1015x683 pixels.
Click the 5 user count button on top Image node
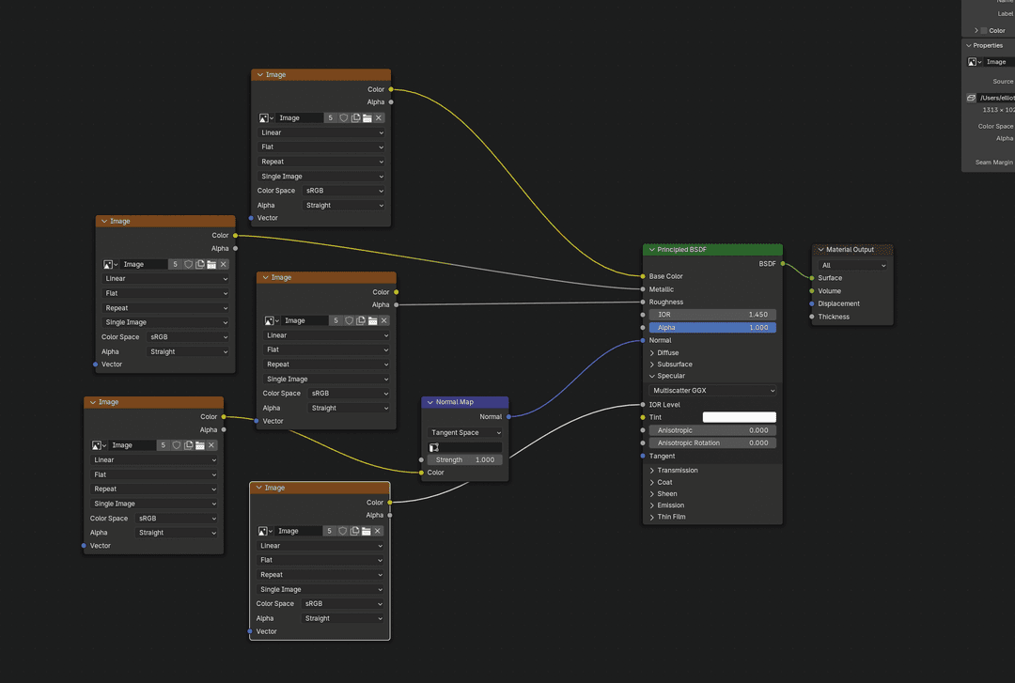(331, 117)
